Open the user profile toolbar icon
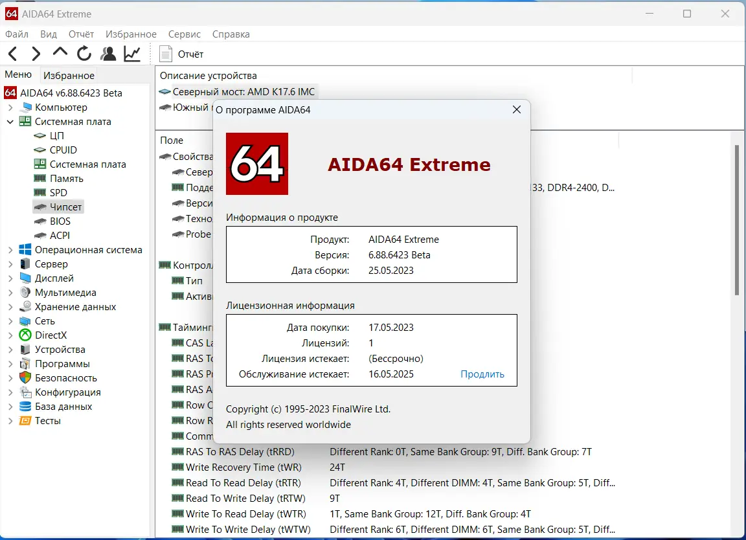The image size is (746, 540). (108, 54)
